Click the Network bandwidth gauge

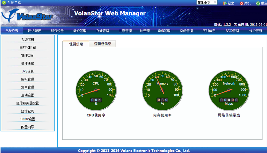(x=229, y=90)
